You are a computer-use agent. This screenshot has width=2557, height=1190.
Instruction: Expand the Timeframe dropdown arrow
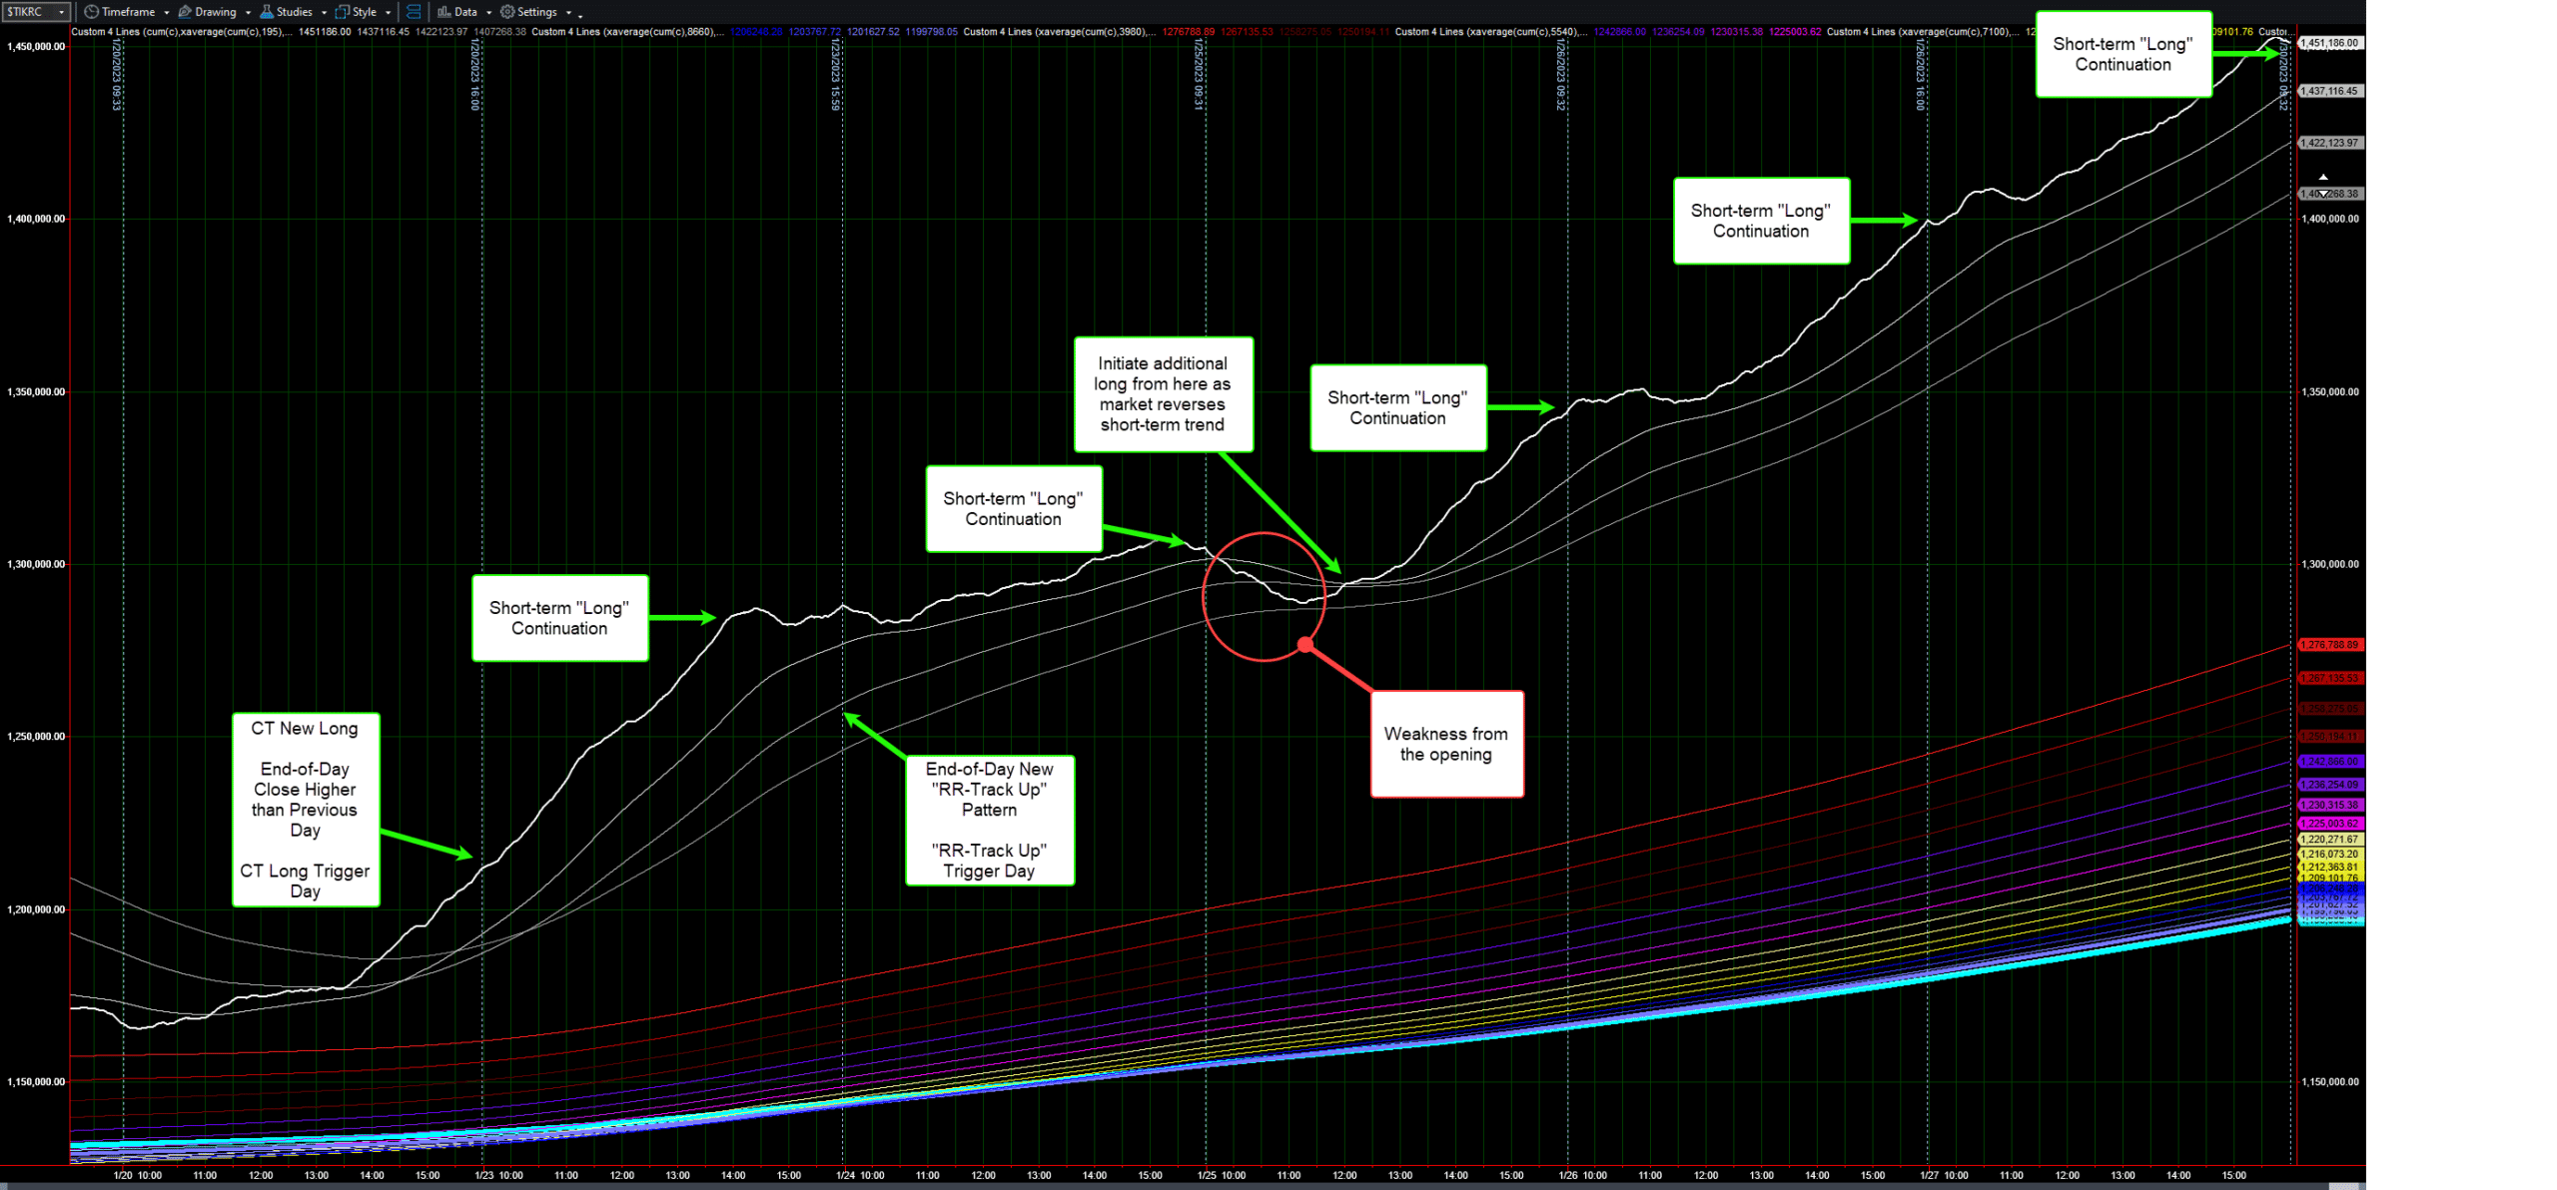click(167, 13)
